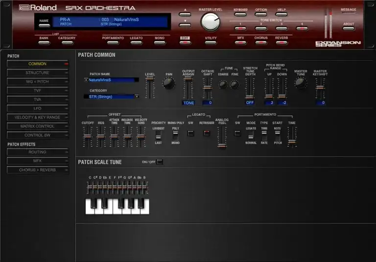Image resolution: width=376 pixels, height=262 pixels.
Task: Click the ANALOG FEEL slider
Action: coord(222,137)
